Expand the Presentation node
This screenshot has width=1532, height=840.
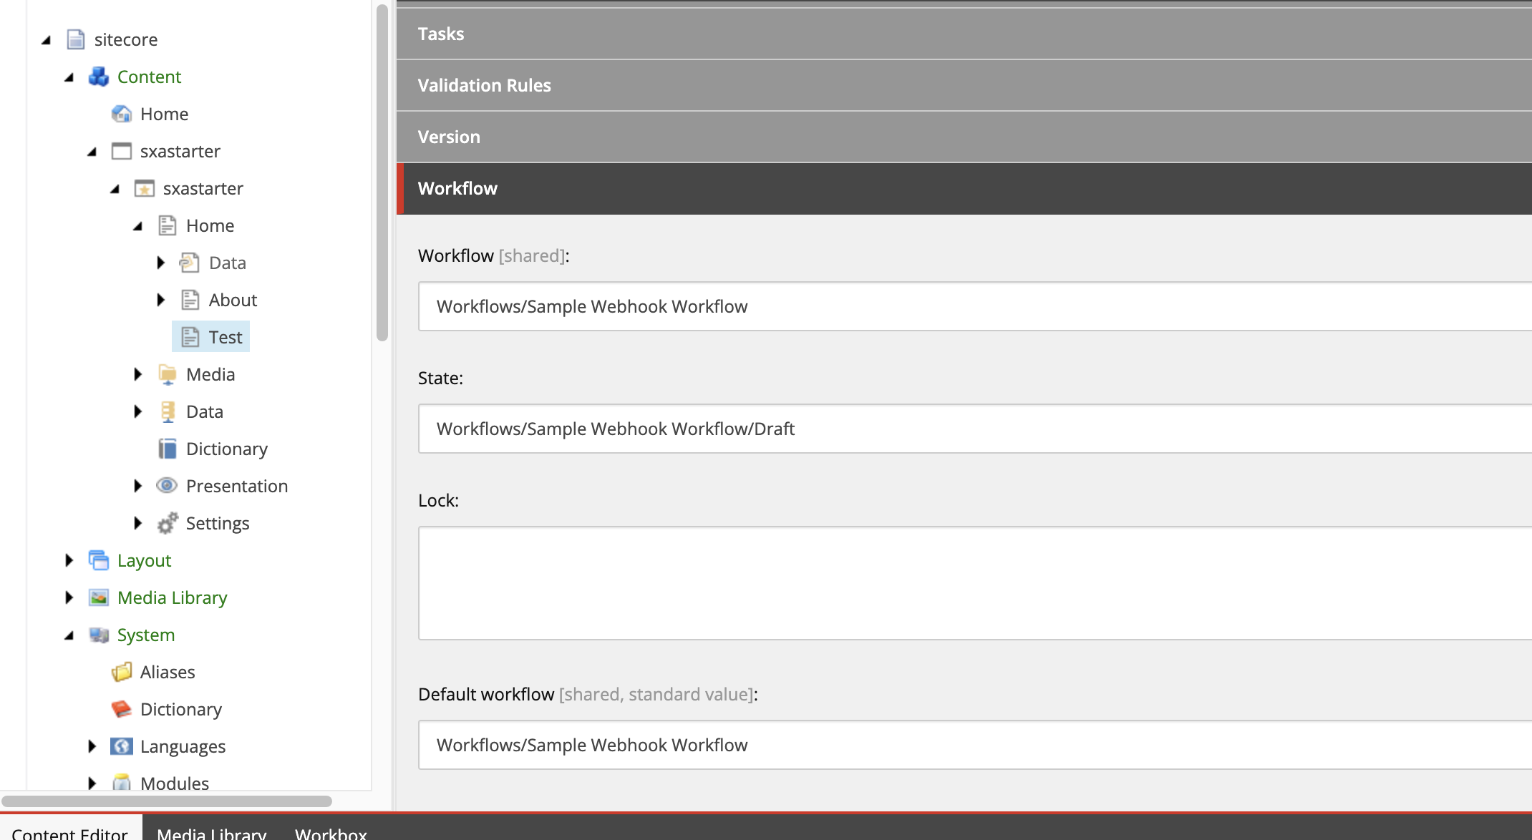[138, 486]
